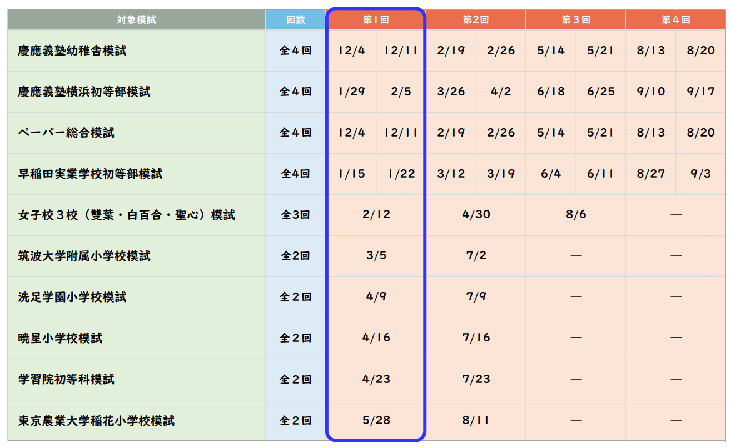
Task: Click the 6/11 date cell
Action: [601, 174]
